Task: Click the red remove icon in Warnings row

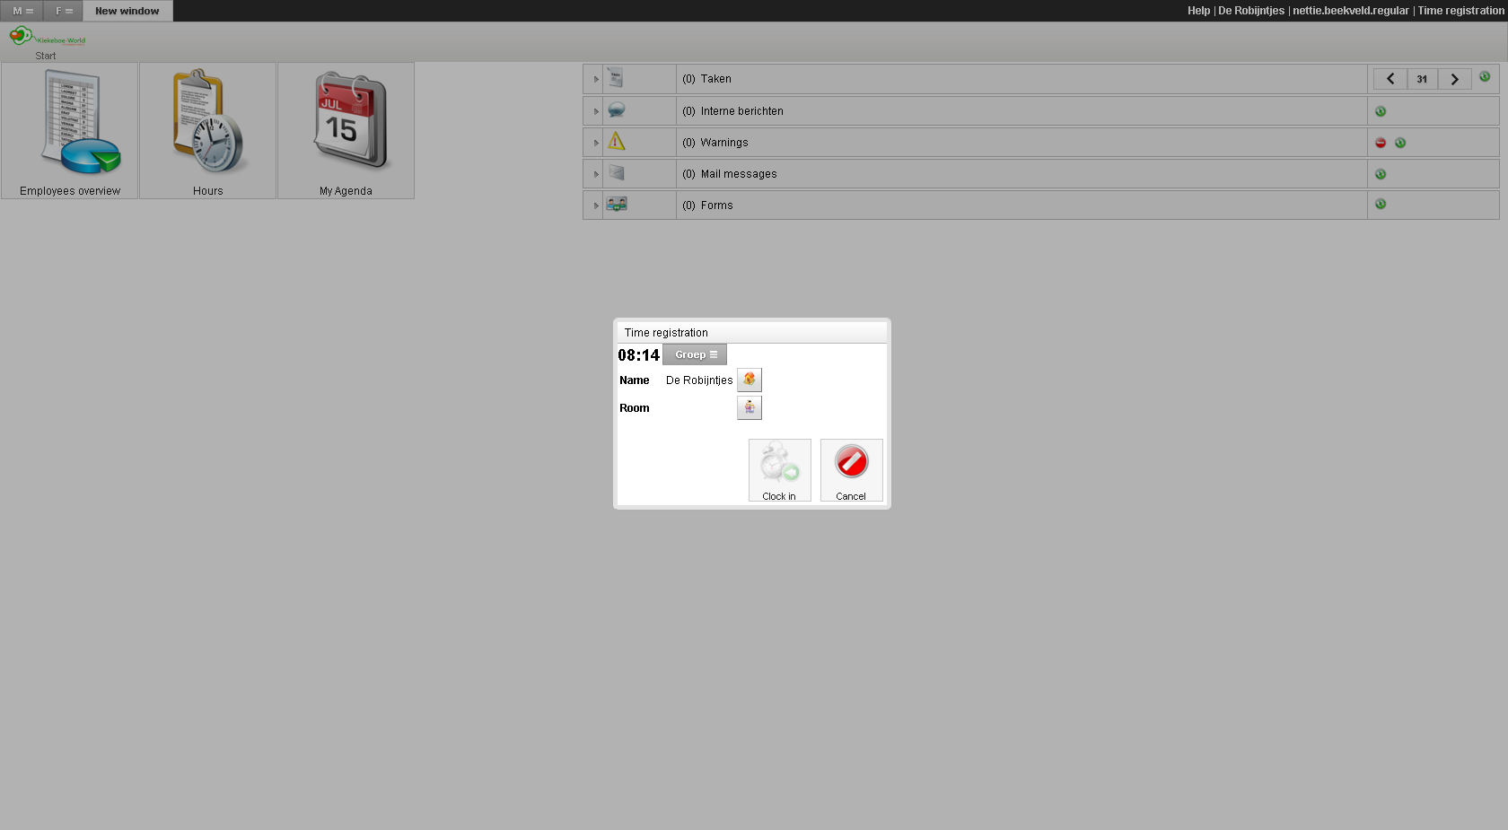Action: [x=1381, y=143]
